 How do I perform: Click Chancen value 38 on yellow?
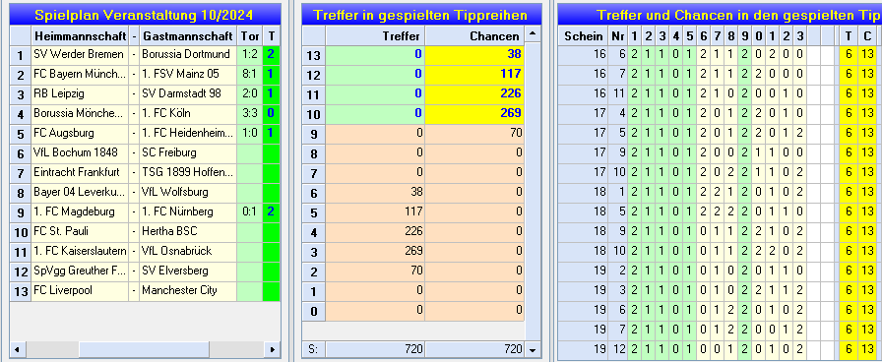474,54
